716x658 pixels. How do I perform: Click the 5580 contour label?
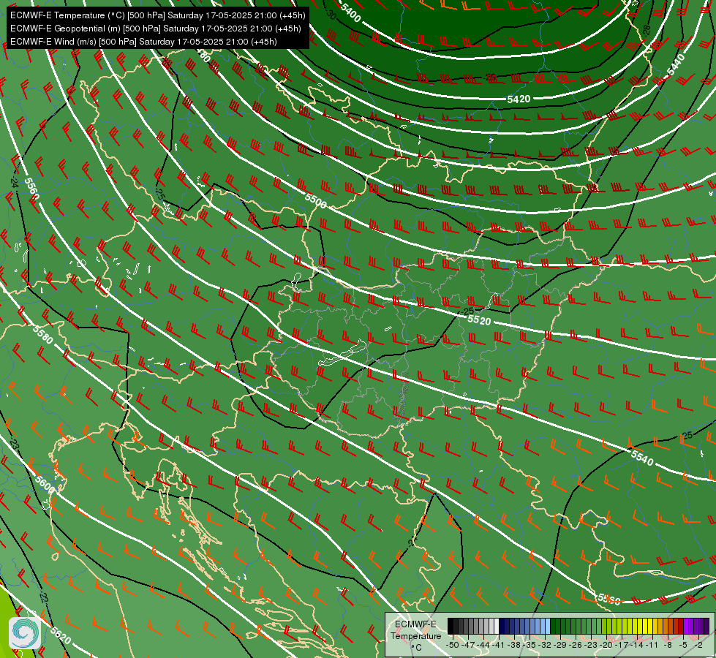[43, 334]
